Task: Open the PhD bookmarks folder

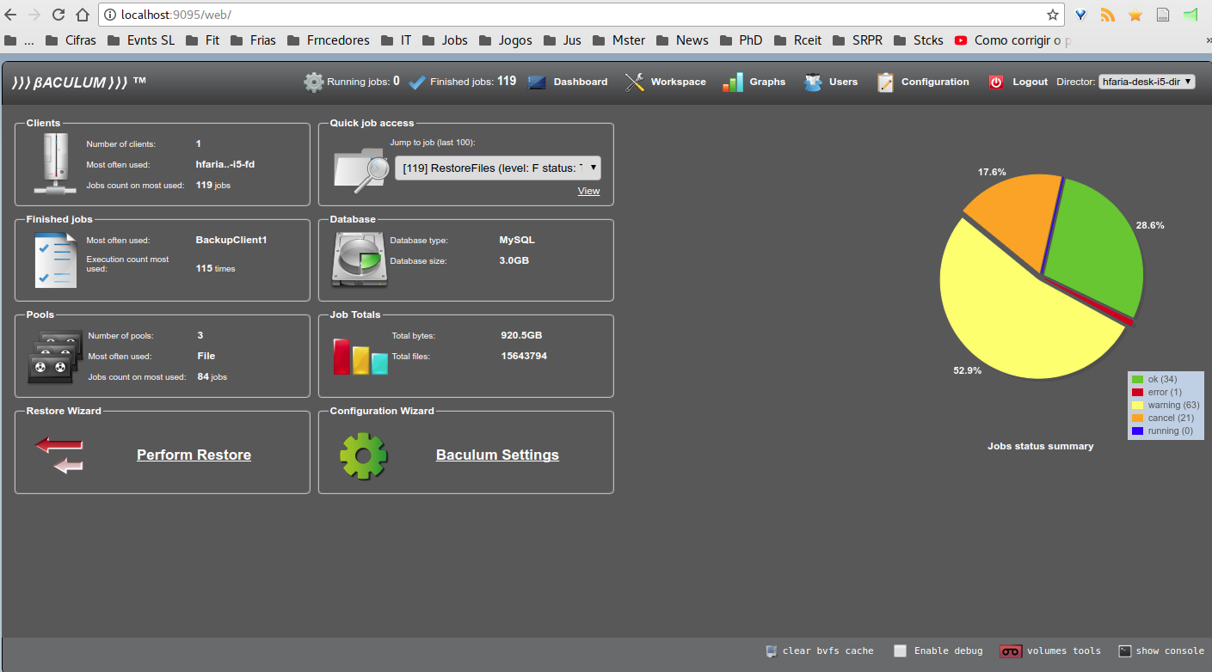Action: click(x=741, y=40)
